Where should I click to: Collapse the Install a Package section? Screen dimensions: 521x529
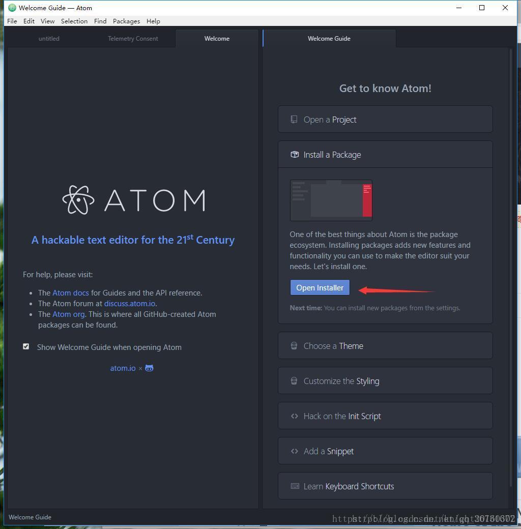385,155
